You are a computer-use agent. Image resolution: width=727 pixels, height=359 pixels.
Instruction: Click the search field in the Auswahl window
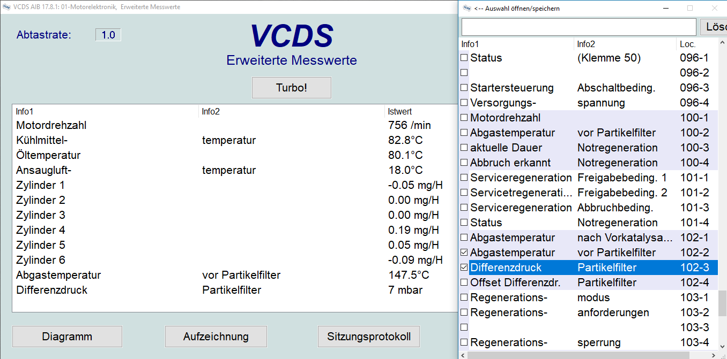tap(578, 27)
